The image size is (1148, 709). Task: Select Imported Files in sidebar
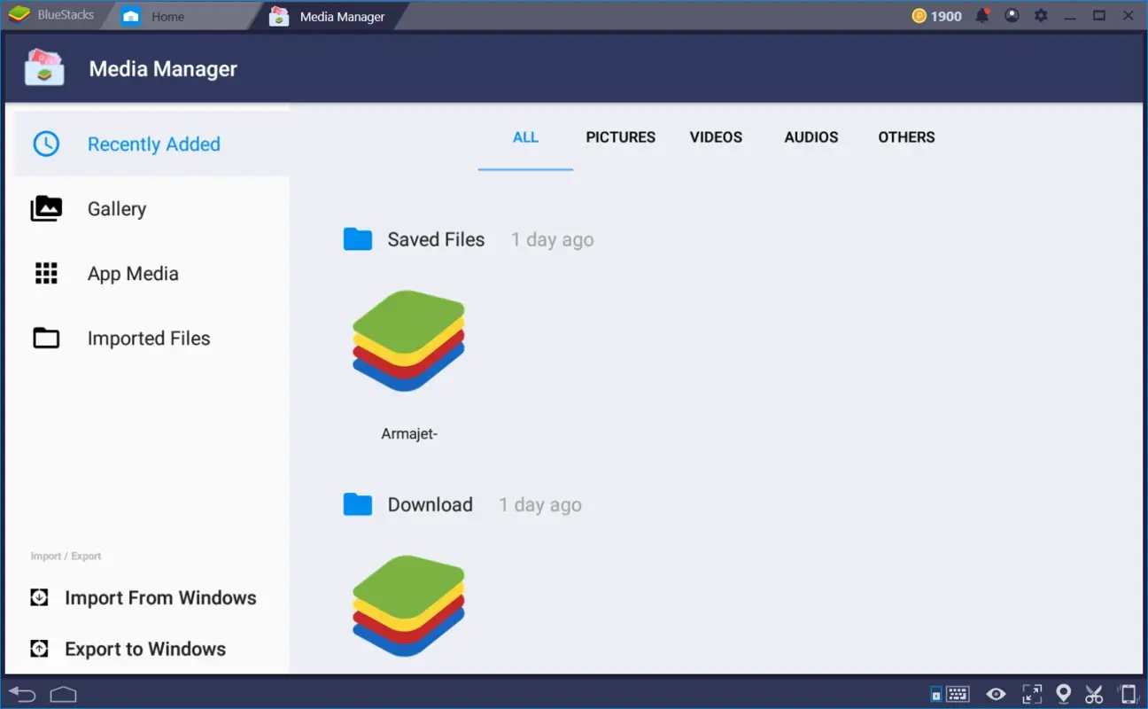point(148,338)
